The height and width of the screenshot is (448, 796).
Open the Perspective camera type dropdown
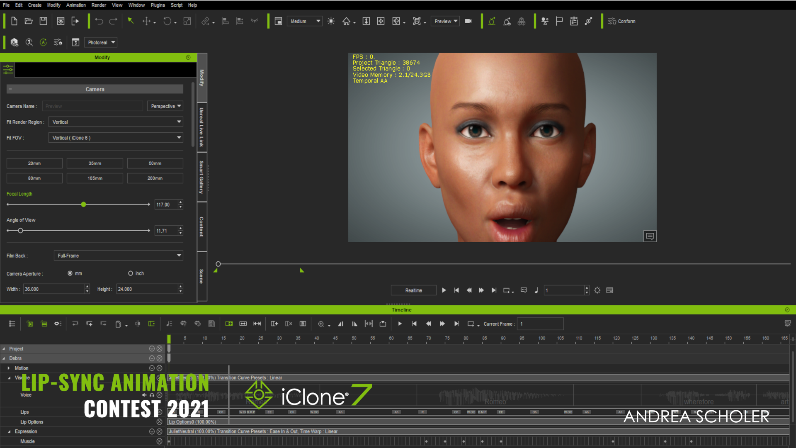point(165,106)
